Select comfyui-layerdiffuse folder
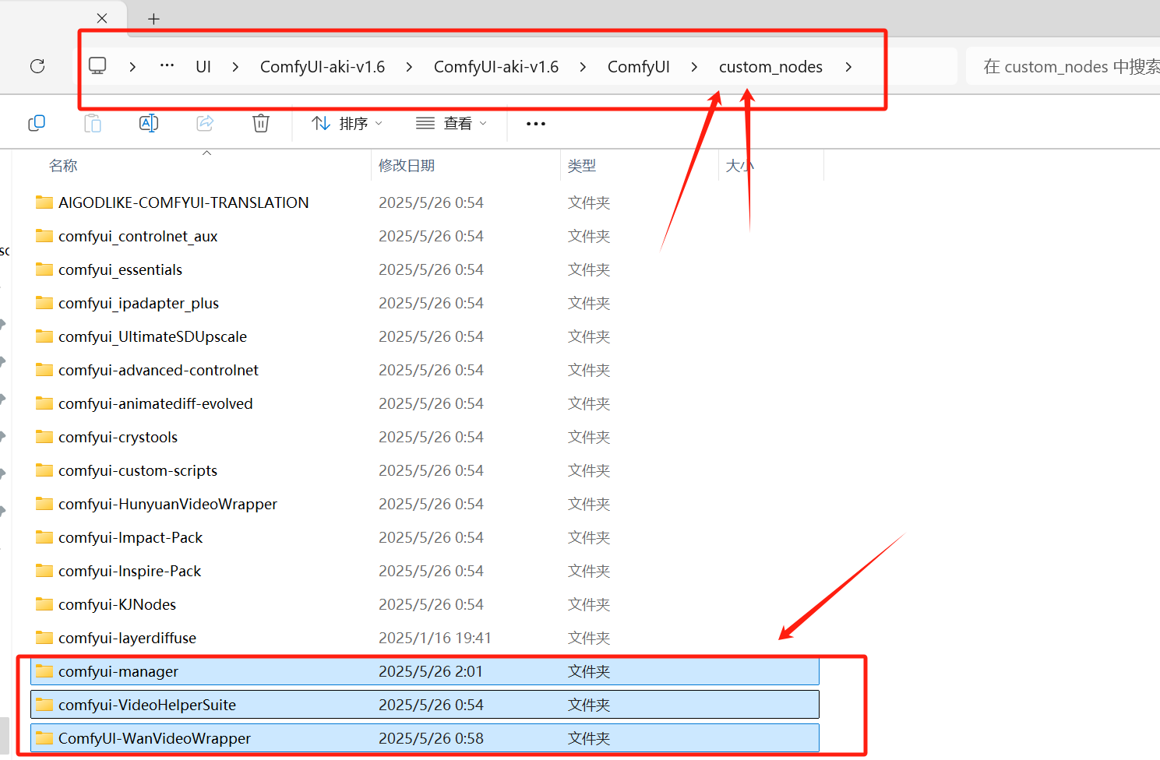 (x=127, y=638)
